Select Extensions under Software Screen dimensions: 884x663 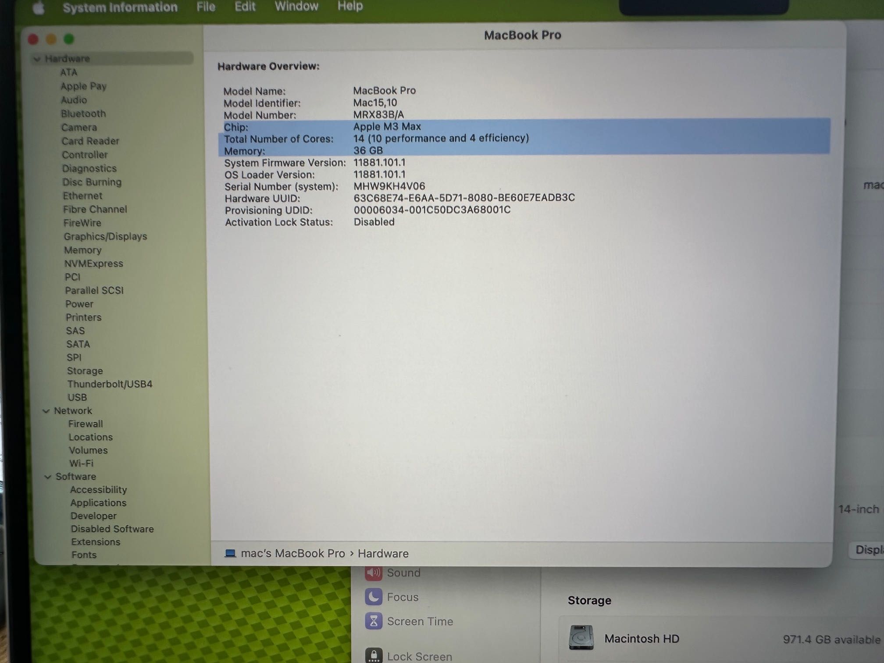pos(96,542)
